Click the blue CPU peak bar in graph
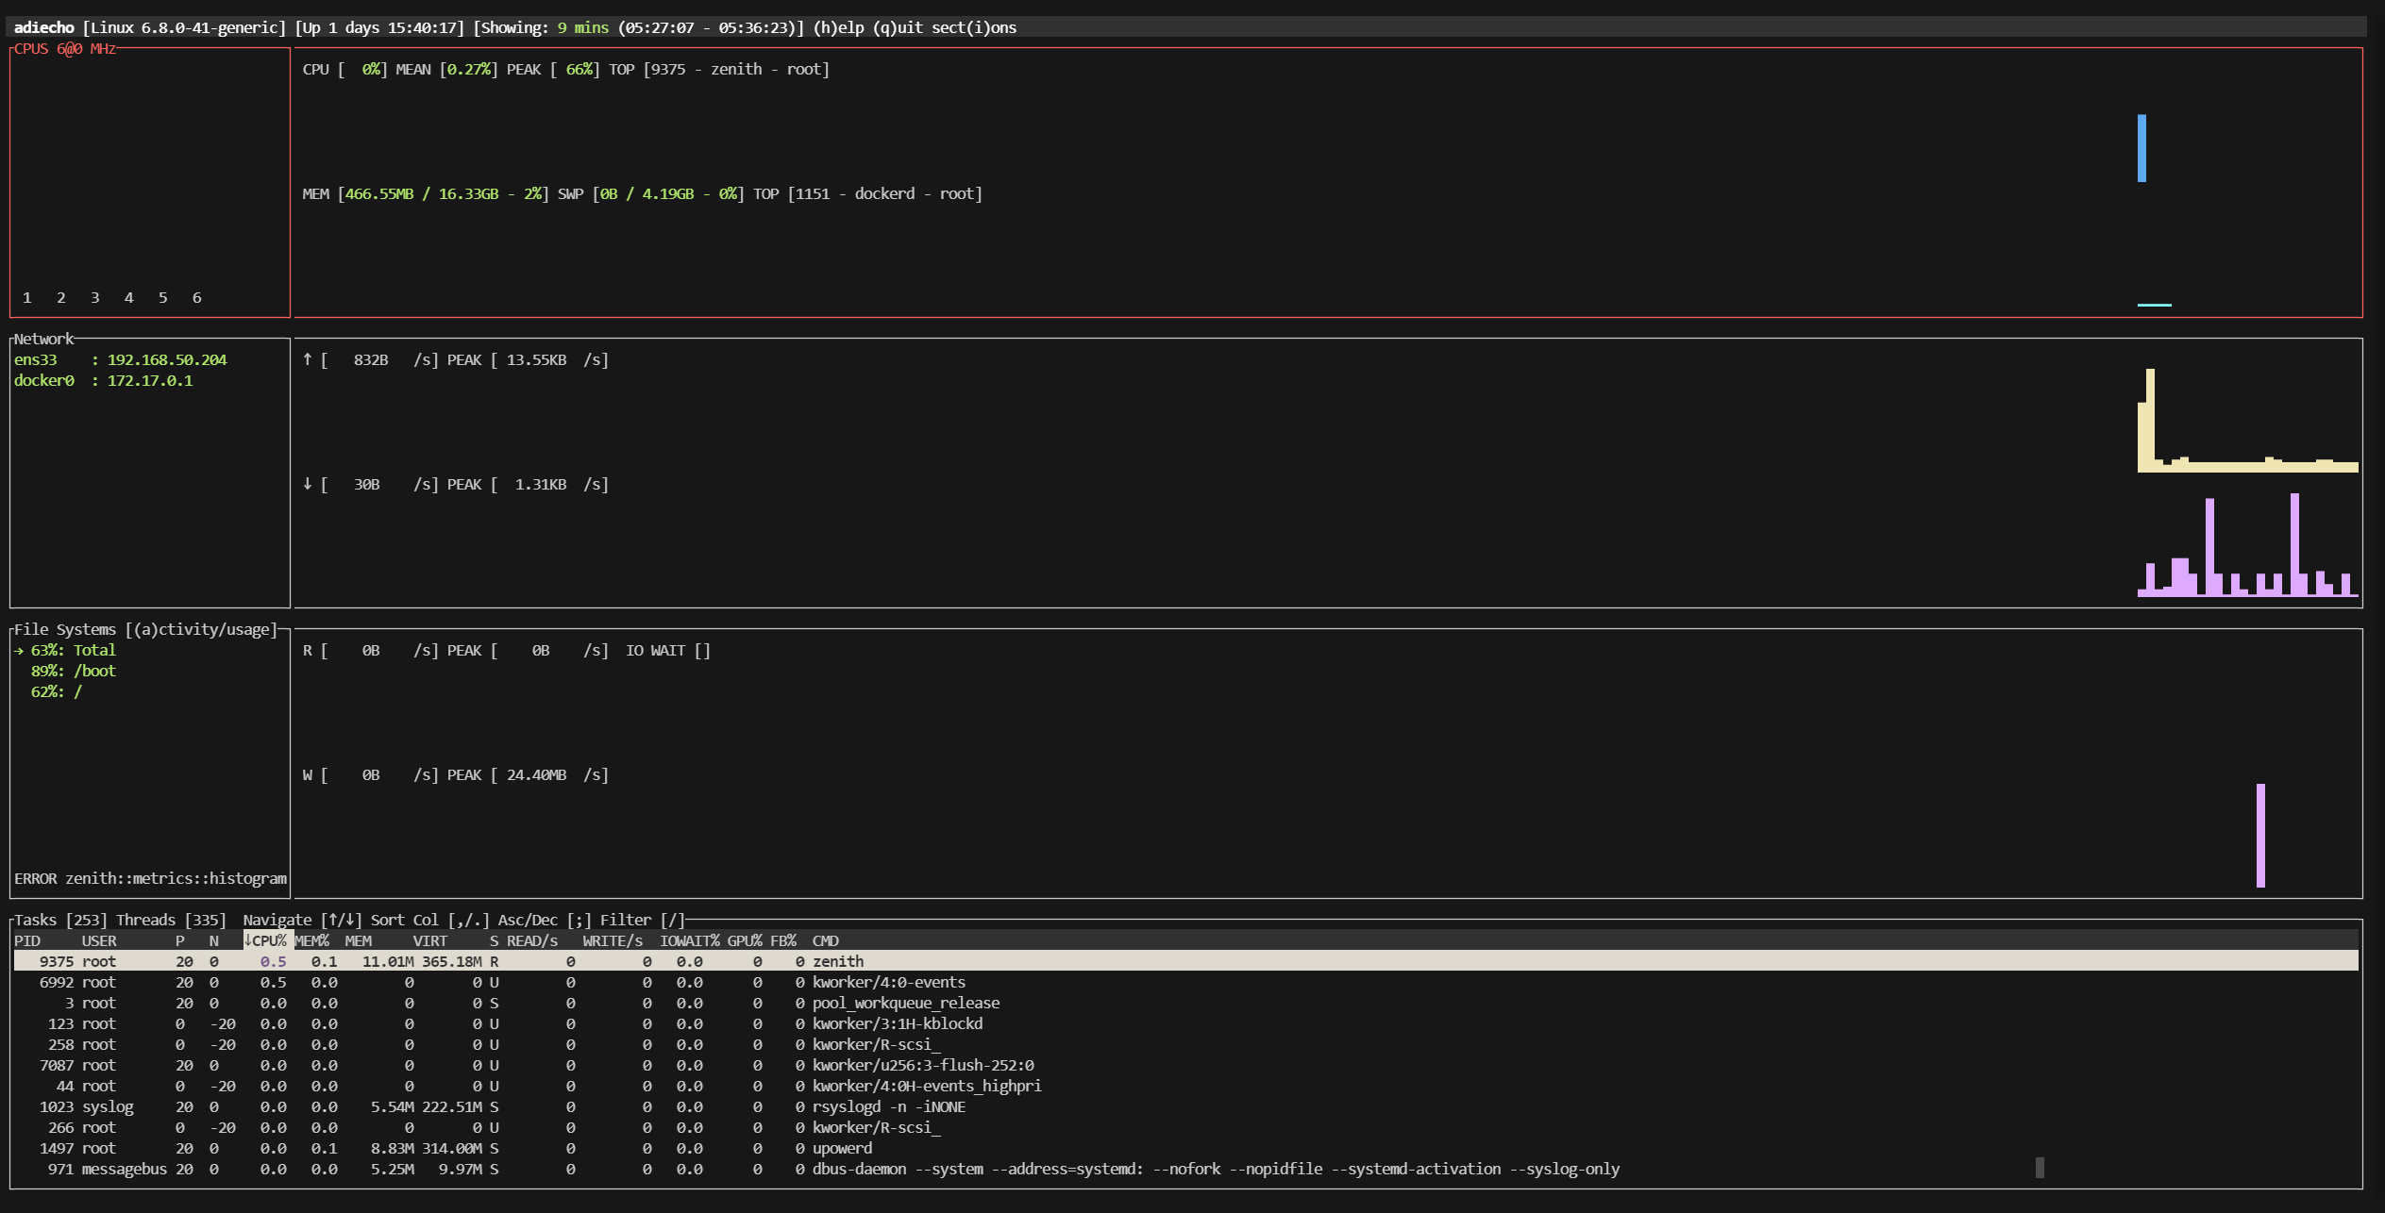The width and height of the screenshot is (2385, 1213). pyautogui.click(x=2141, y=148)
